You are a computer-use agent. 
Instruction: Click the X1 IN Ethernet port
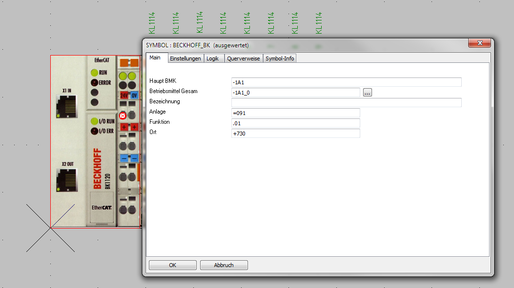[x=66, y=106]
